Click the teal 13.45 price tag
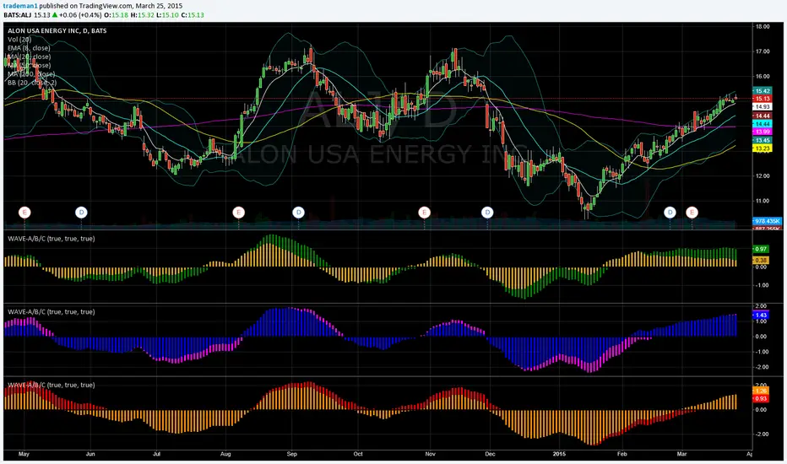The width and height of the screenshot is (787, 464). tap(762, 140)
